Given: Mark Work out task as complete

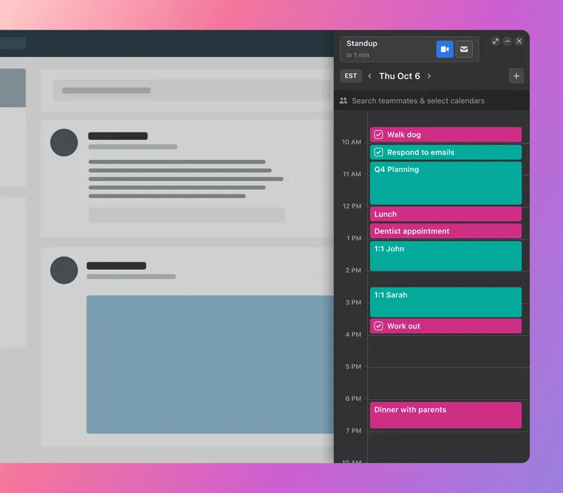Looking at the screenshot, I should (x=379, y=326).
